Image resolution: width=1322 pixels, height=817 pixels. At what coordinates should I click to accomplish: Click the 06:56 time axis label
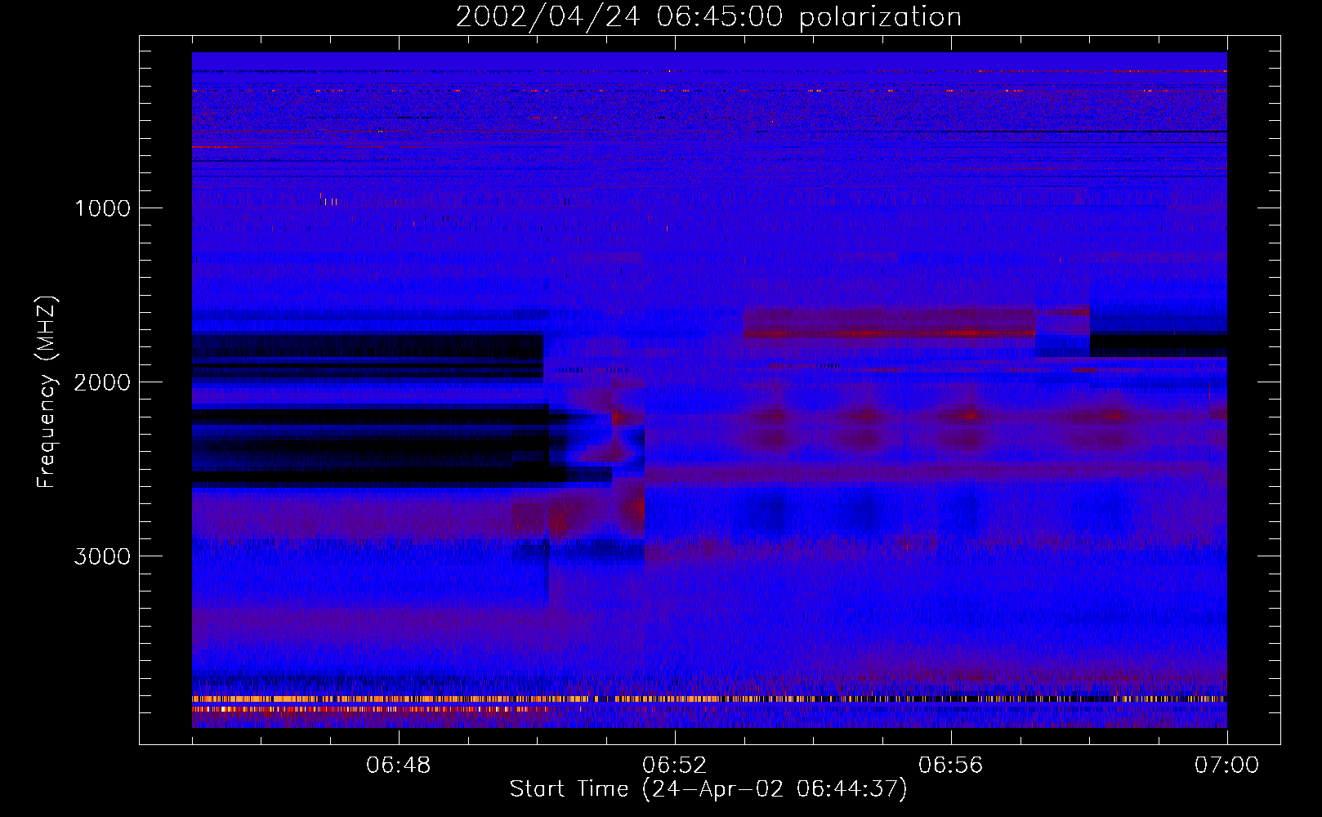pos(950,766)
